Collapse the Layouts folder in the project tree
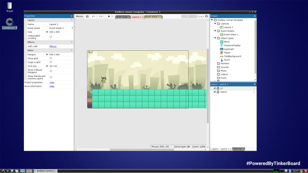Image resolution: width=308 pixels, height=173 pixels. [215, 23]
